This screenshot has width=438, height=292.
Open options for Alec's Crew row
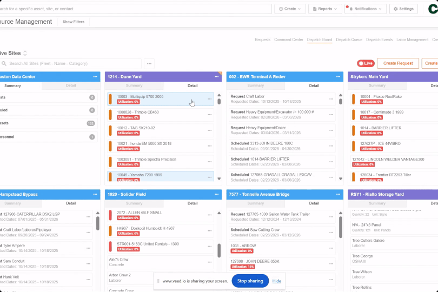click(209, 262)
